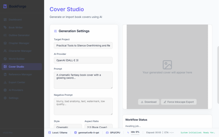Click Force Inkscape Export button
Screen dimensions: 219x137
click(179, 102)
